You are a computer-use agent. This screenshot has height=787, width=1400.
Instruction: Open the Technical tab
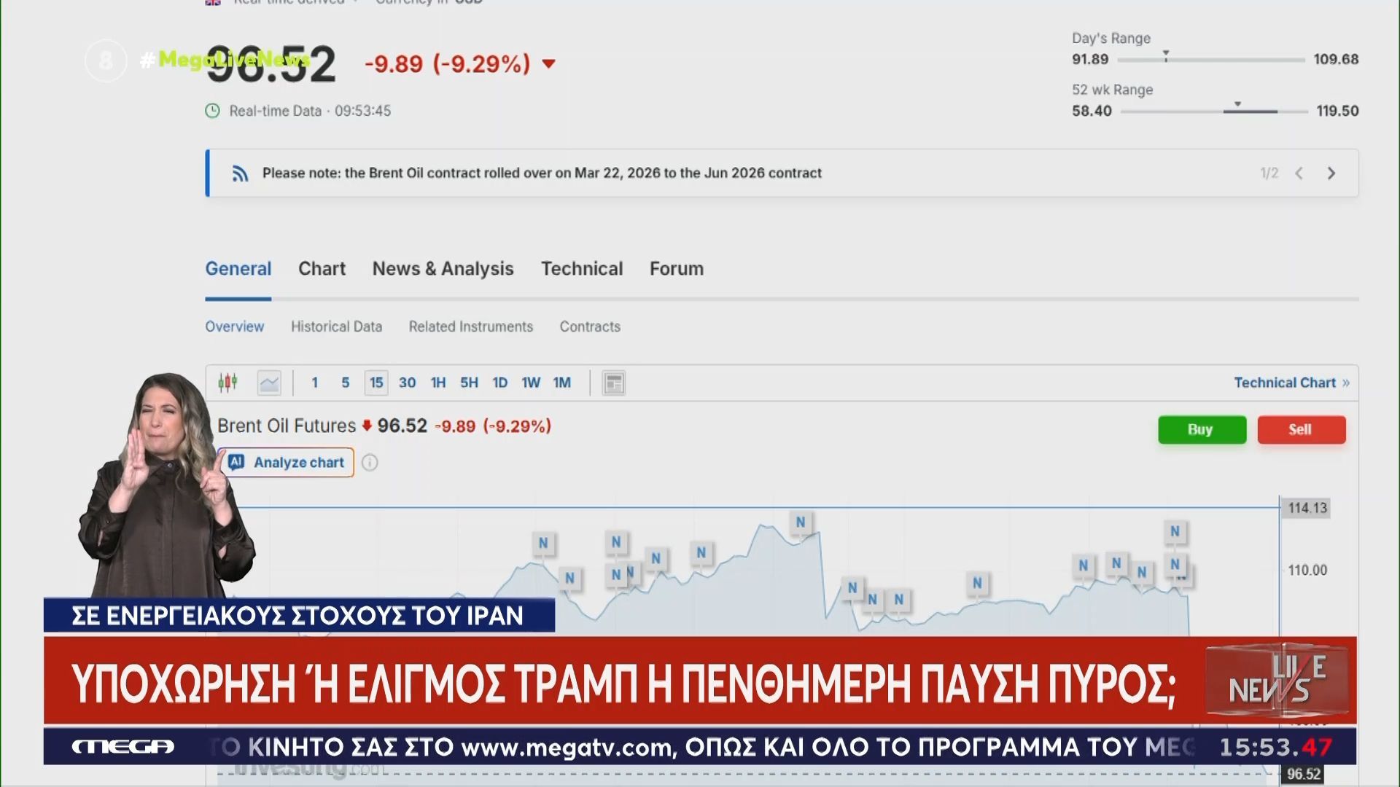582,269
